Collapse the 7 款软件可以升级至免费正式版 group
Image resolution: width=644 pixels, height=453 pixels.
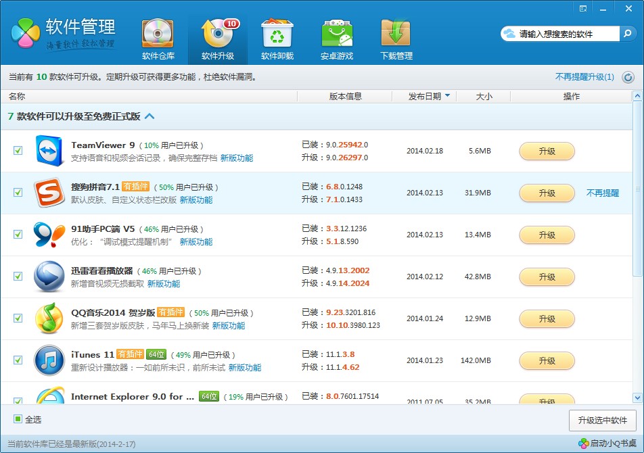click(150, 116)
